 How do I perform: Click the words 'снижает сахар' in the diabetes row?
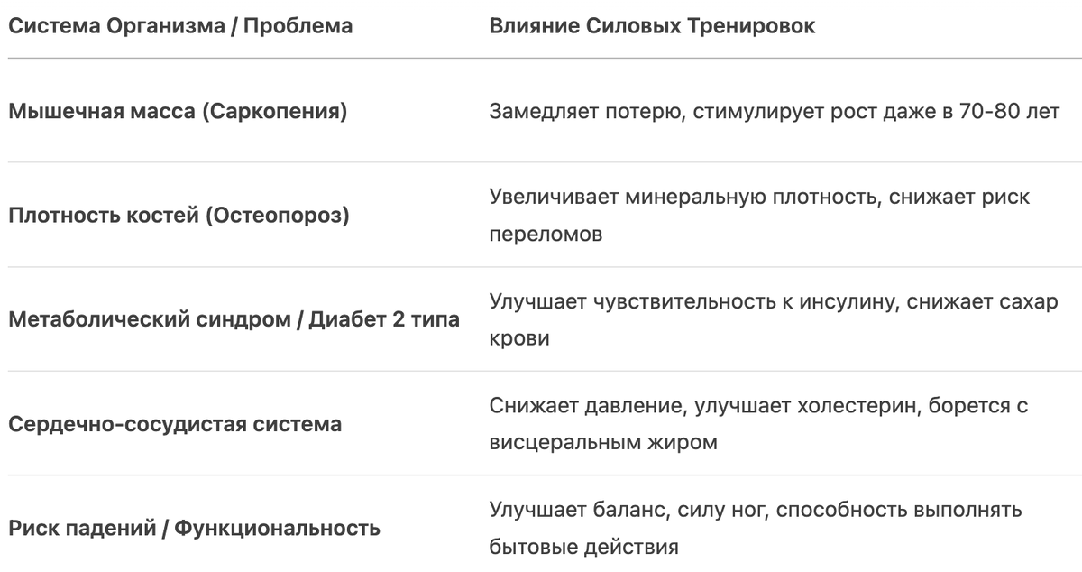coord(983,301)
